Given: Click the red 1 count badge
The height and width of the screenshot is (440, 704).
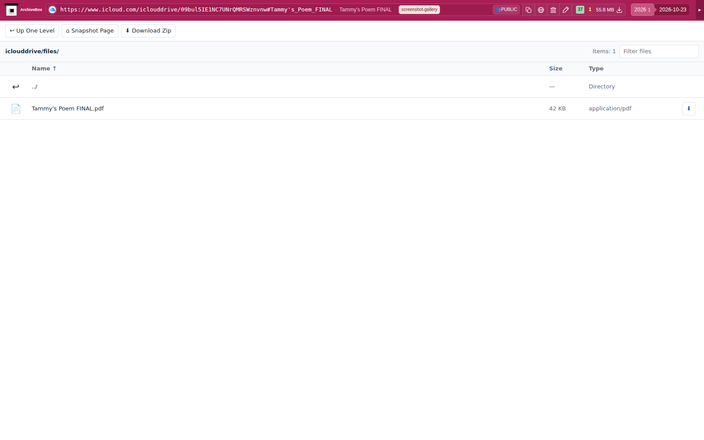Looking at the screenshot, I should pos(590,10).
